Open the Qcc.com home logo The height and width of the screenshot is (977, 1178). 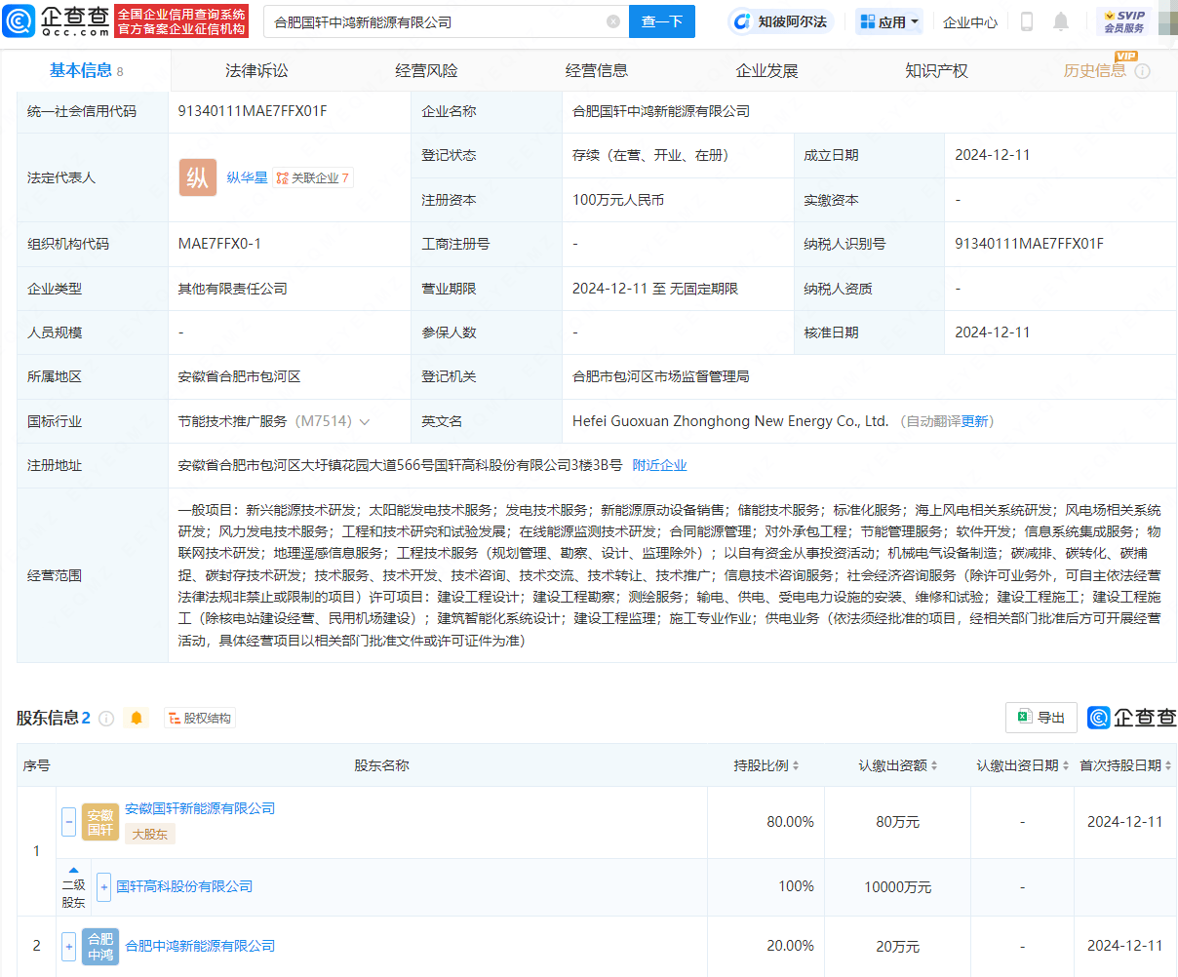[57, 20]
